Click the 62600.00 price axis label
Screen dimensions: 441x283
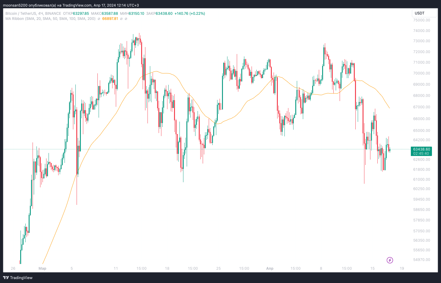coord(422,160)
